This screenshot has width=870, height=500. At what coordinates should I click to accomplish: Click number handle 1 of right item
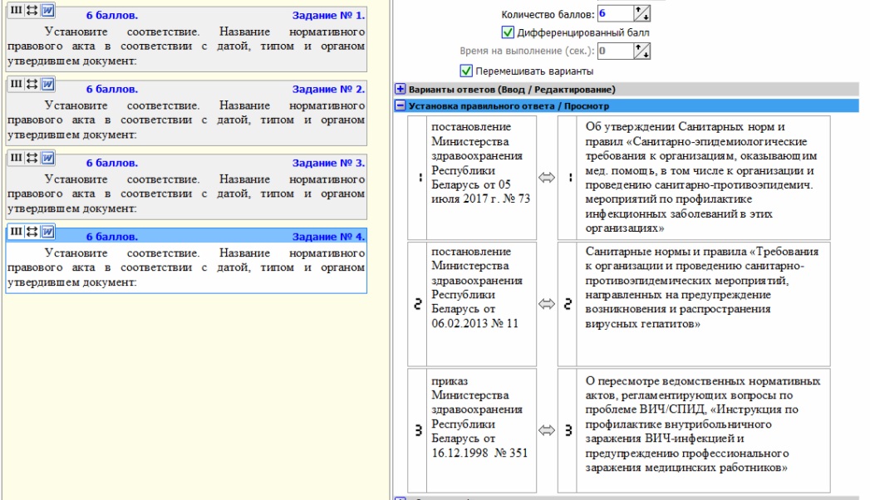568,178
